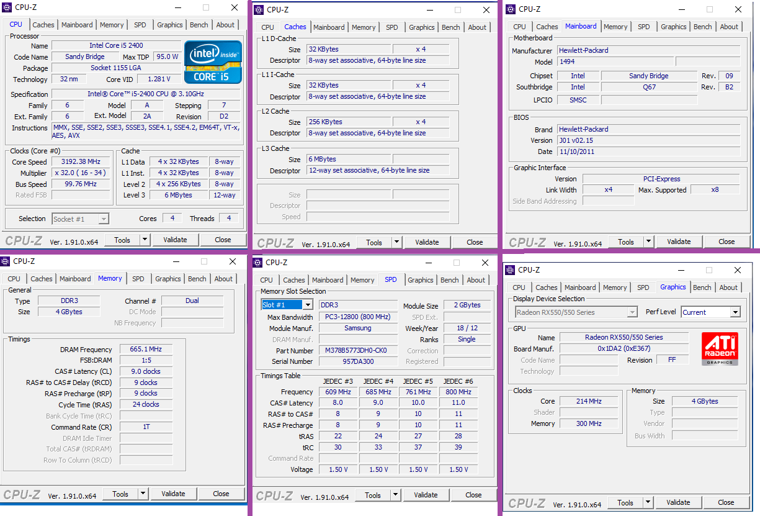Click the JEDEC #6 frequency 800 MHz cell

point(458,392)
